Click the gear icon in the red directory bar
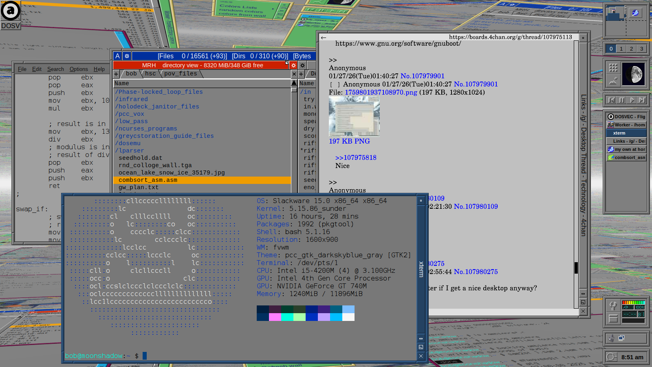Image resolution: width=652 pixels, height=367 pixels. [x=293, y=65]
